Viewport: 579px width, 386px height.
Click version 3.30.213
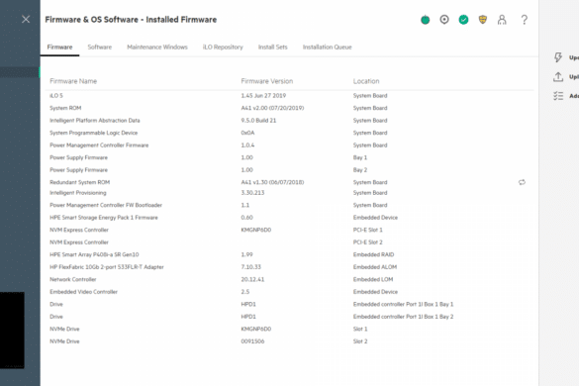tap(252, 193)
